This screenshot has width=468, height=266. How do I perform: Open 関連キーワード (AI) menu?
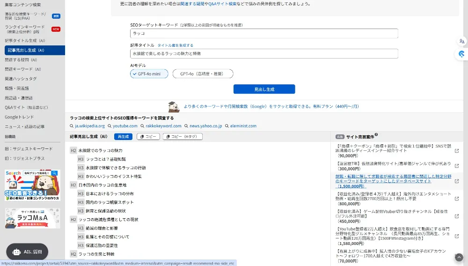[x=22, y=69]
